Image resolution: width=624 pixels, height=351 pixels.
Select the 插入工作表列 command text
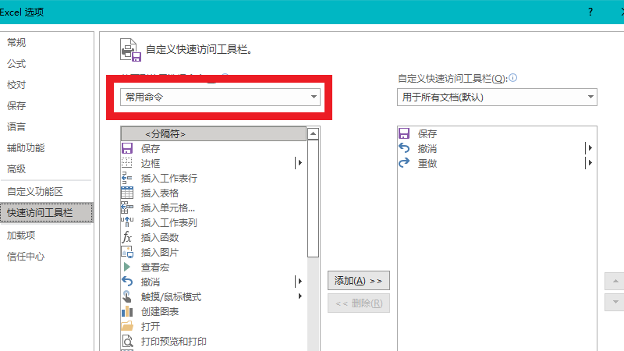click(168, 223)
